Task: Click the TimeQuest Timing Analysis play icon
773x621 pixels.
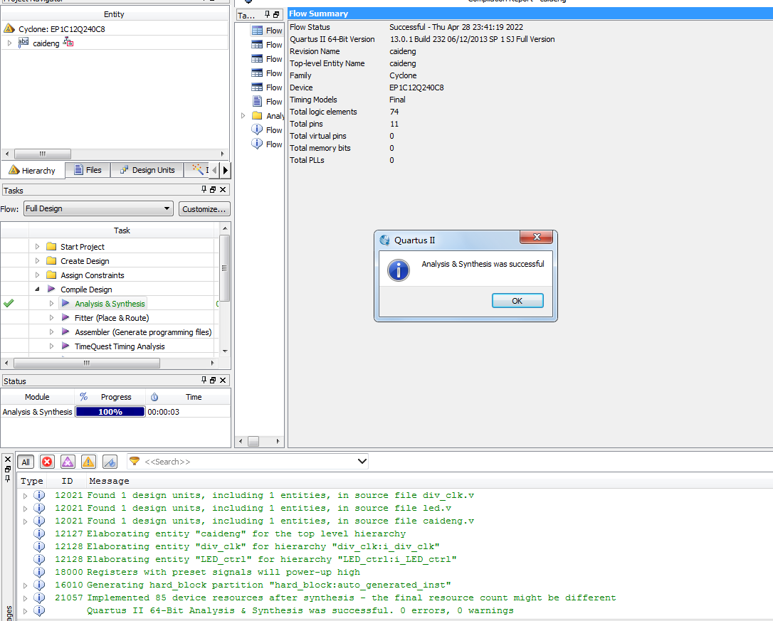Action: click(x=65, y=346)
